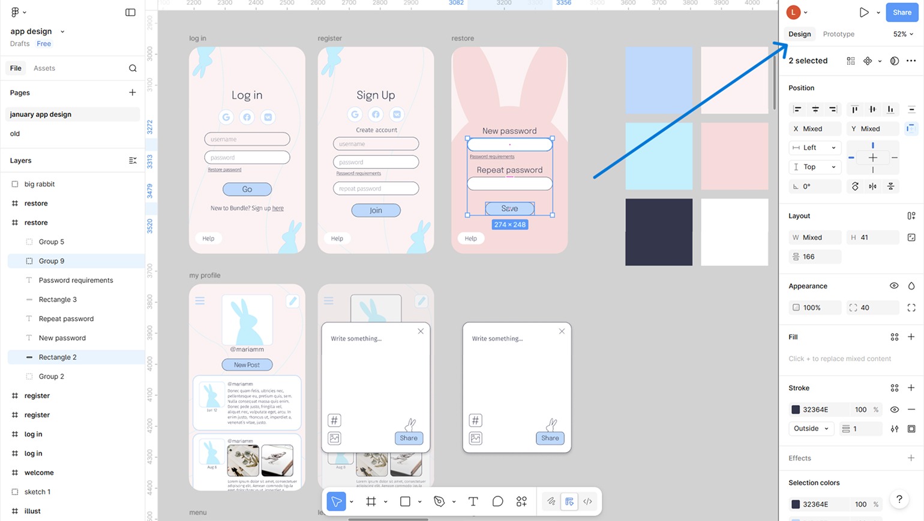Open the zoom level 52% dropdown
This screenshot has width=924, height=521.
(x=903, y=34)
